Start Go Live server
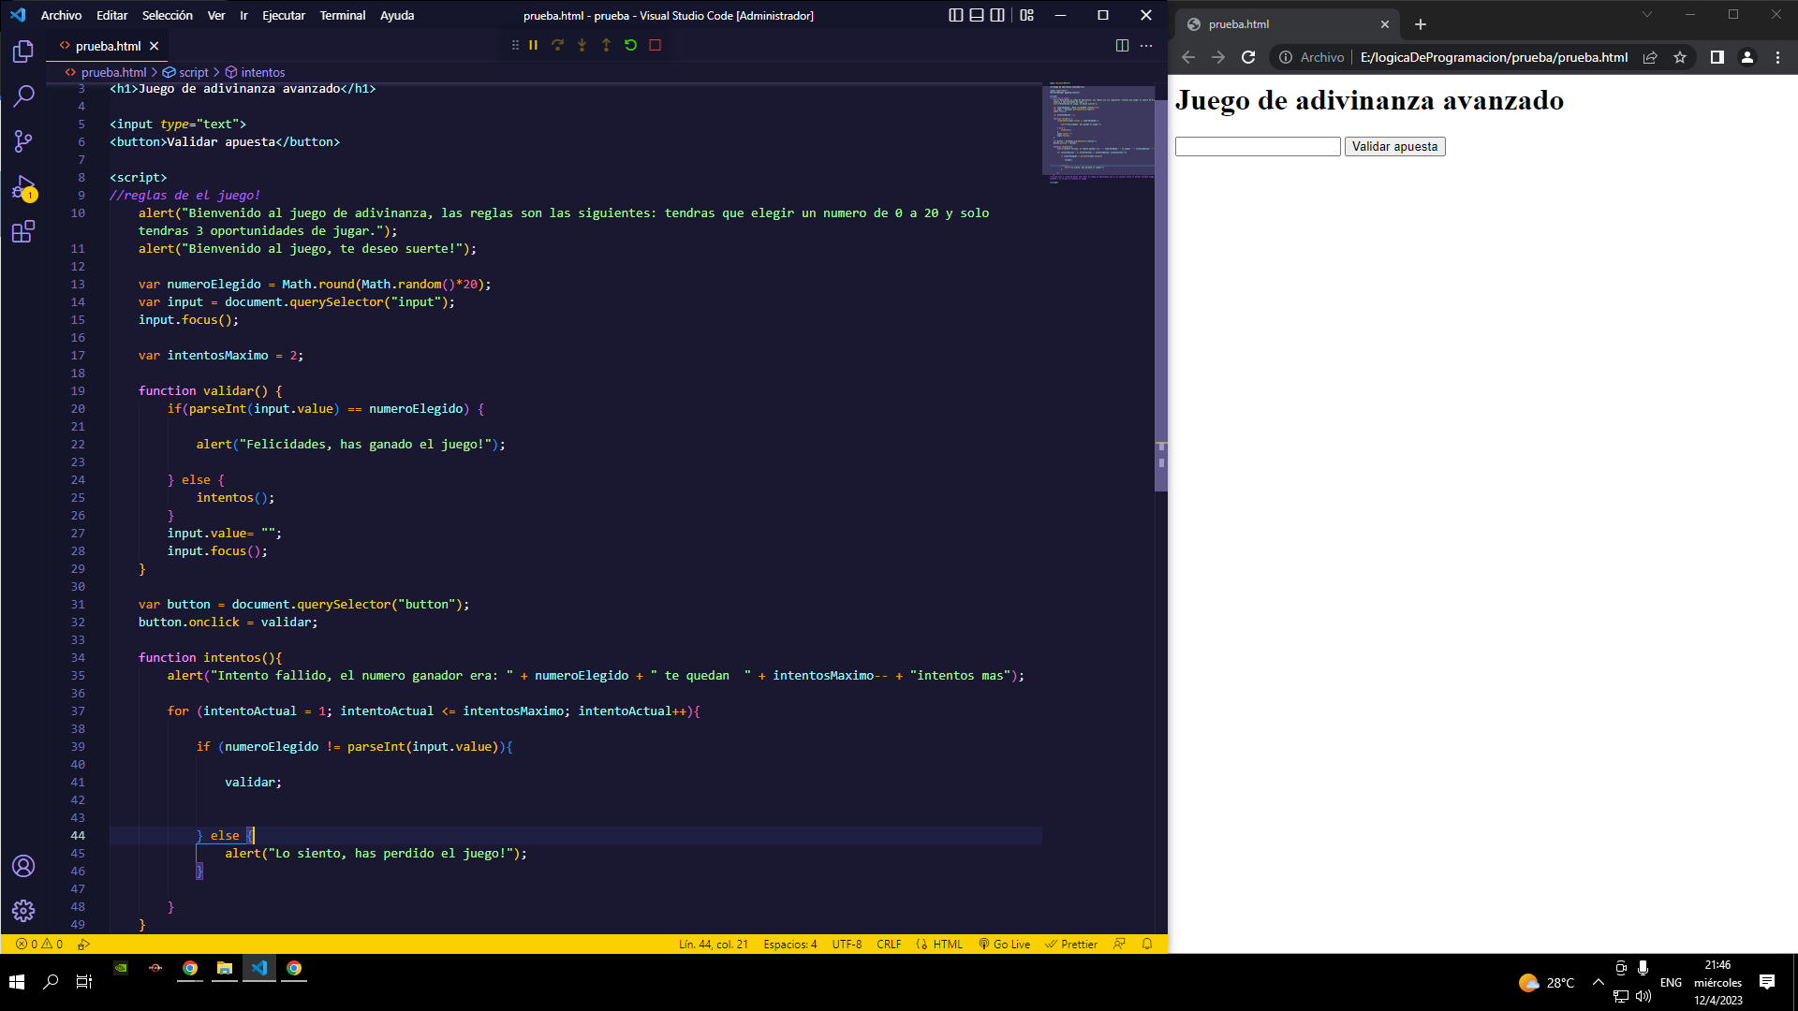The image size is (1798, 1011). coord(1004,944)
